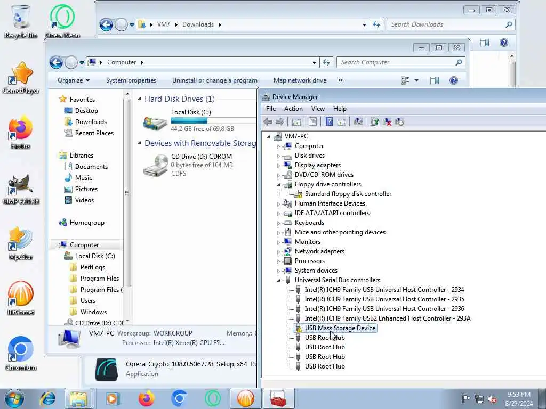Open Recent Places in Favorites
The width and height of the screenshot is (546, 409).
(x=94, y=133)
